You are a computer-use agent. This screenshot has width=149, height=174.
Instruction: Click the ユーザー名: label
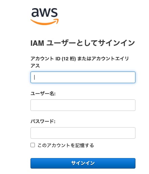click(43, 94)
